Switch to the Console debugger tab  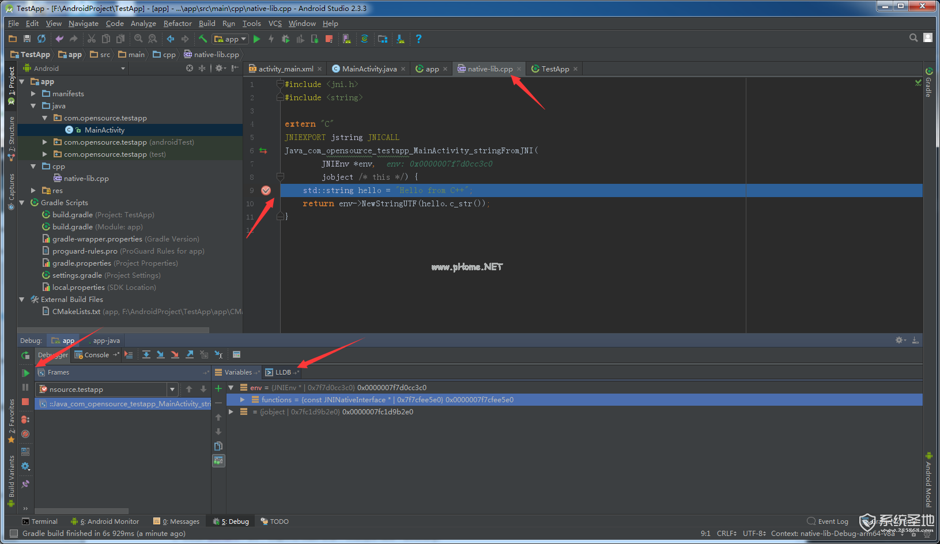point(96,355)
